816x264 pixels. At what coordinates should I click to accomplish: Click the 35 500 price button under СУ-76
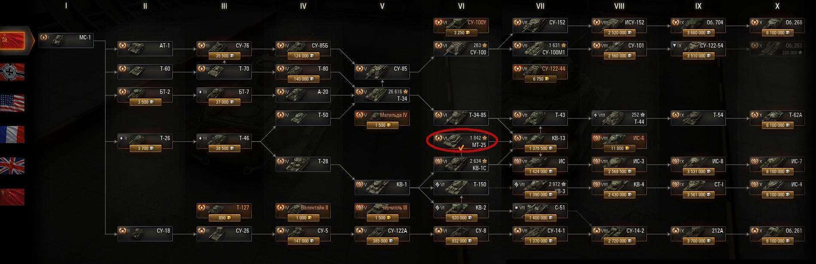point(224,56)
